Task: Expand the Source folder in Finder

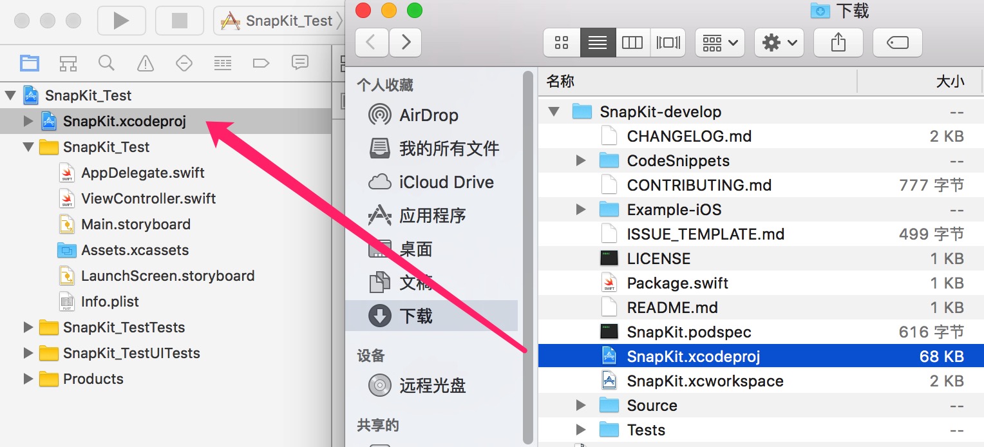Action: [x=581, y=405]
